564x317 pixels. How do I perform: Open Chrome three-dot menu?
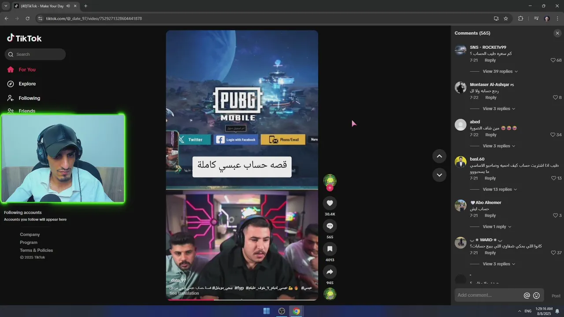[557, 18]
